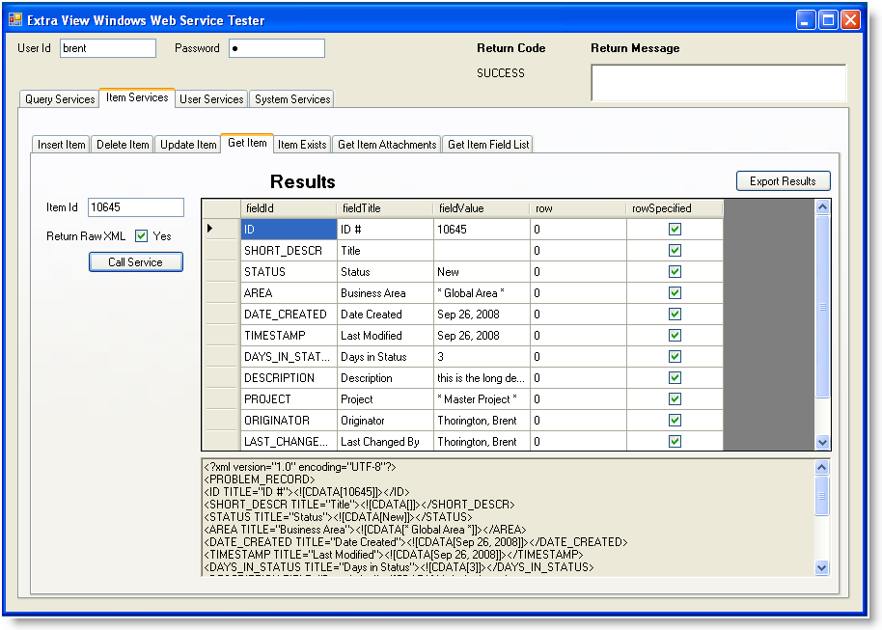Screen dimensions: 882x630
Task: Click the Call Service button
Action: tap(135, 262)
